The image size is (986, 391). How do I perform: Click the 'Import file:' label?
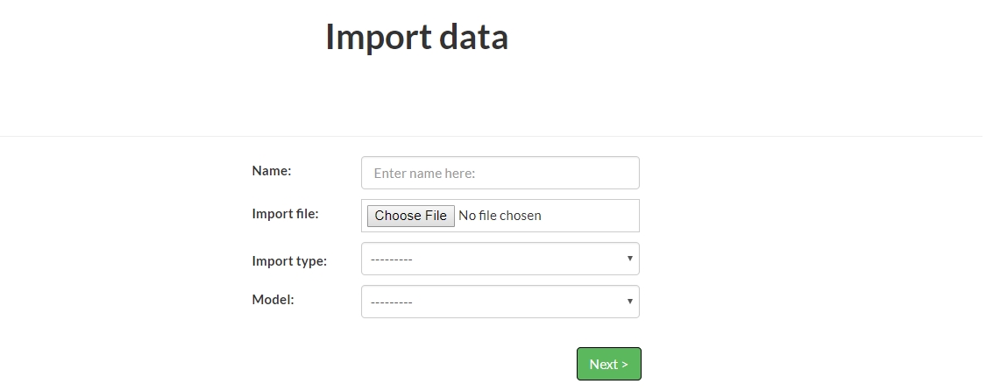[286, 214]
